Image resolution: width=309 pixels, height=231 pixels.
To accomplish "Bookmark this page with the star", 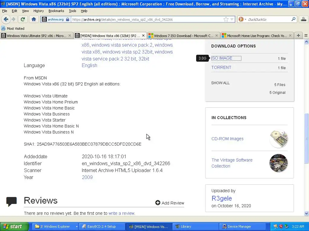I will [x=226, y=19].
